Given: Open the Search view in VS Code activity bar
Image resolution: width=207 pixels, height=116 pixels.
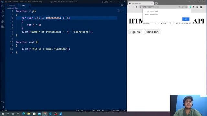Looking at the screenshot, I should pos(3,11).
